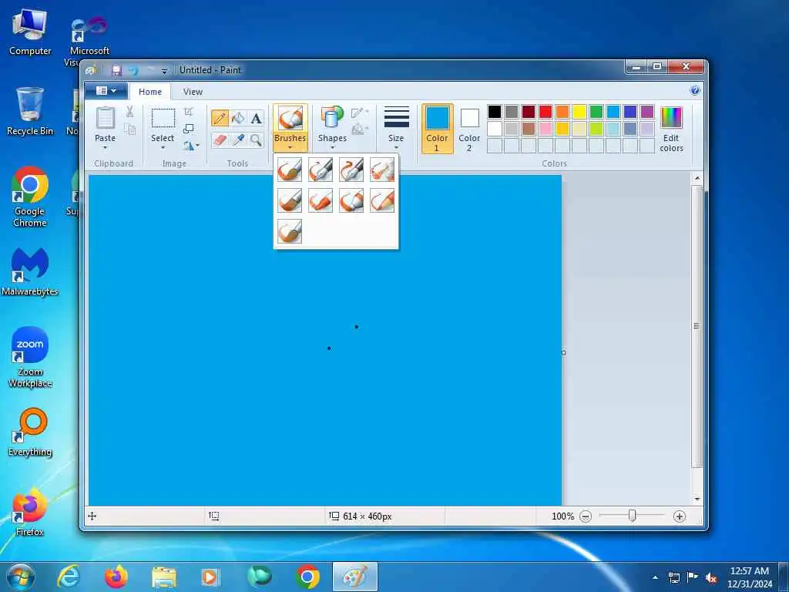Click the Paste clipboard button
This screenshot has width=789, height=592.
click(x=105, y=119)
